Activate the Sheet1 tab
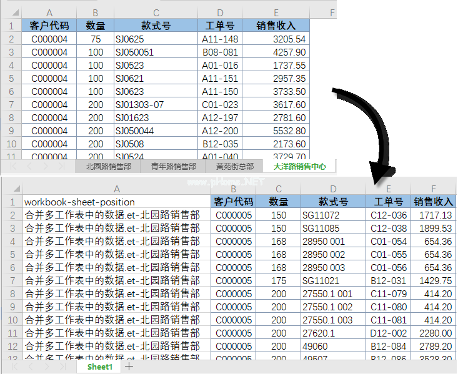Image resolution: width=458 pixels, height=374 pixels. [x=100, y=367]
